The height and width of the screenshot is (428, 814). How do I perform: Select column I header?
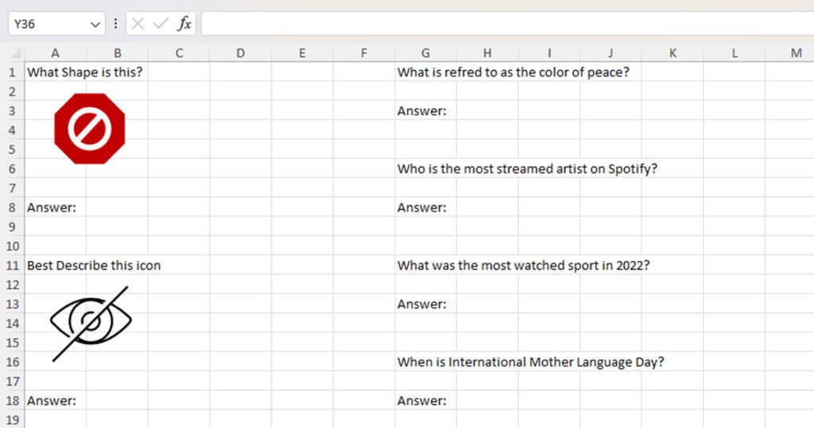pos(549,53)
